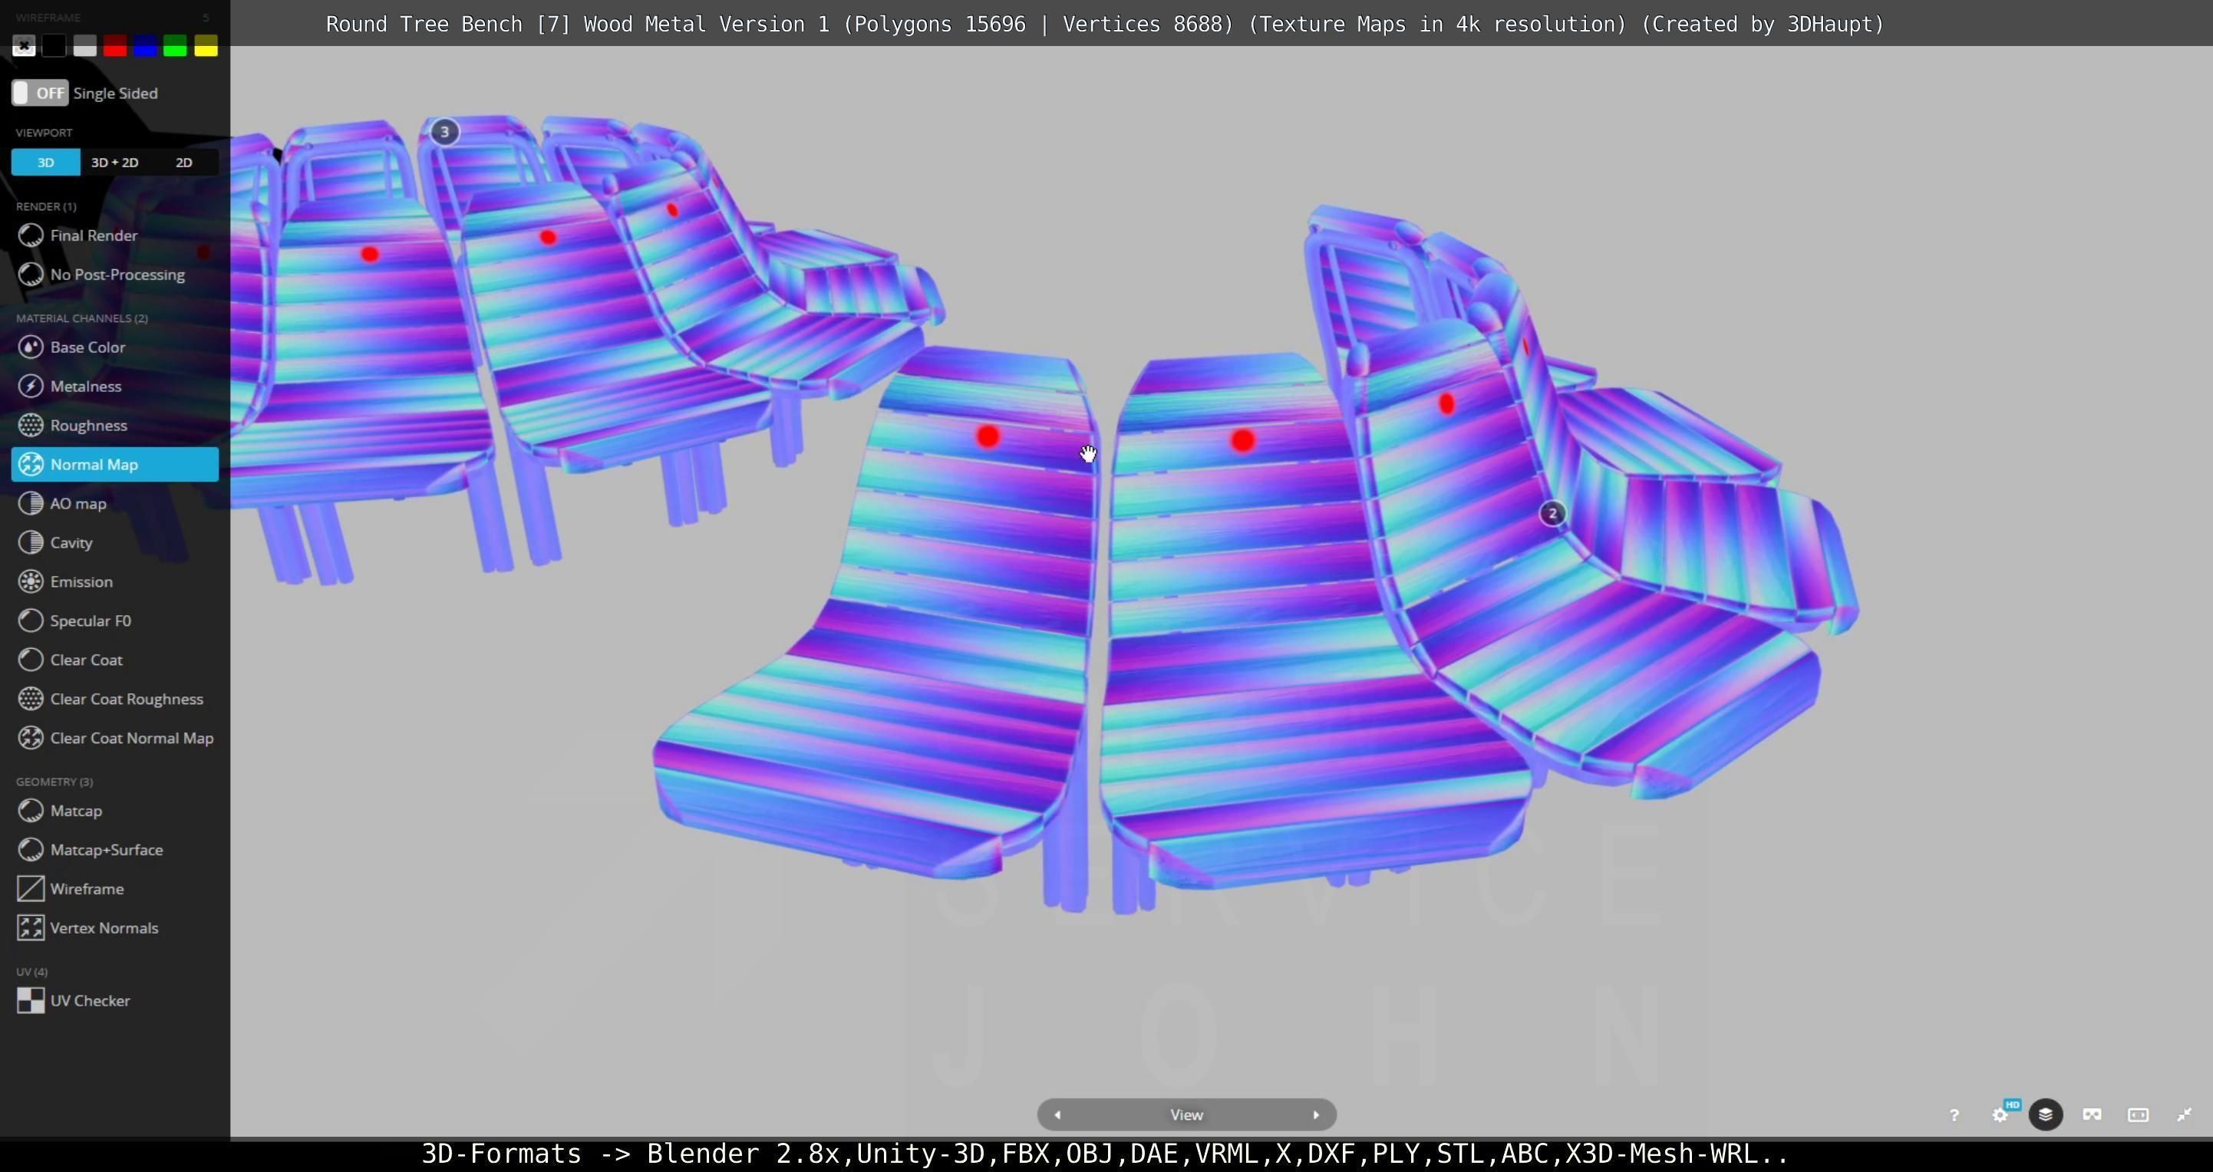The image size is (2213, 1172).
Task: Click annotation marker number 2
Action: click(1552, 513)
